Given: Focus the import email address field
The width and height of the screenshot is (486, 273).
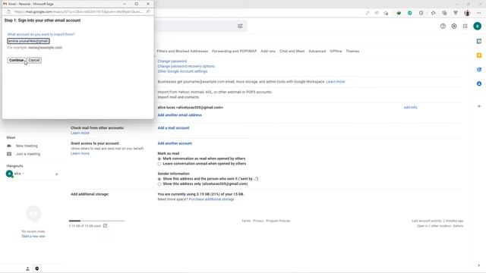Looking at the screenshot, I should 28,41.
